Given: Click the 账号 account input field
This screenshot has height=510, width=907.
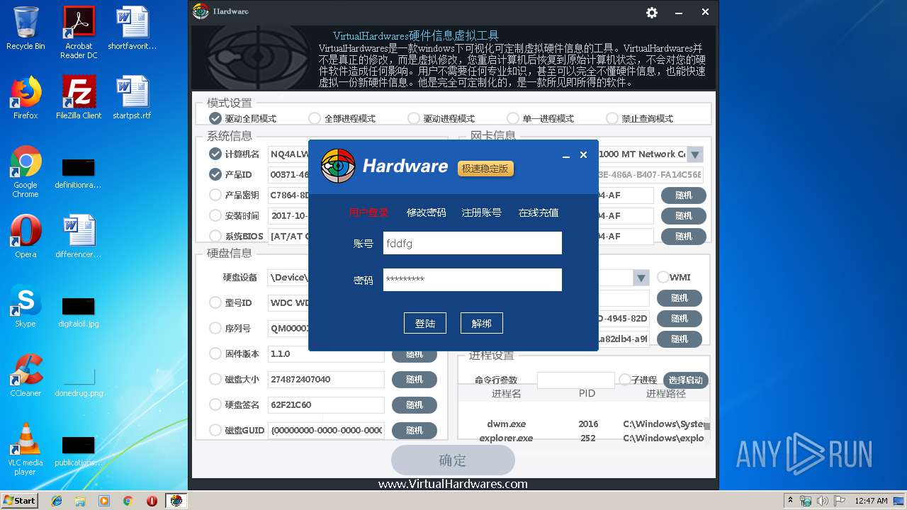Looking at the screenshot, I should pyautogui.click(x=473, y=243).
